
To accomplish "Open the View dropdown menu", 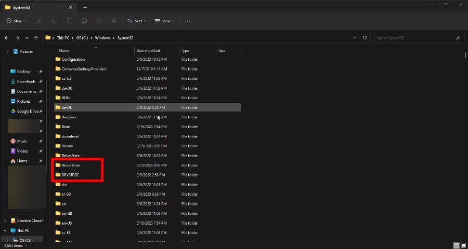I will (164, 21).
